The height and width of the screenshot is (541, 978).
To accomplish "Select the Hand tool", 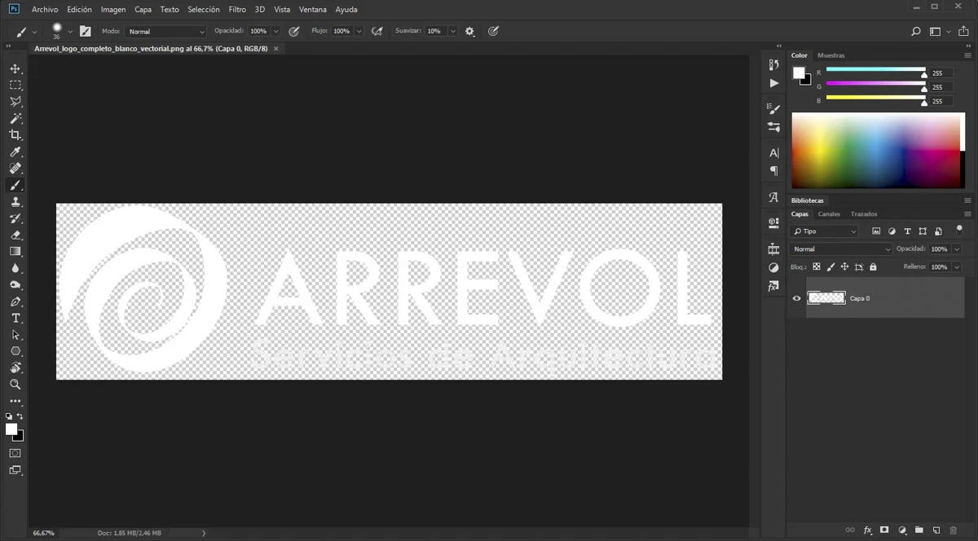I will 15,367.
